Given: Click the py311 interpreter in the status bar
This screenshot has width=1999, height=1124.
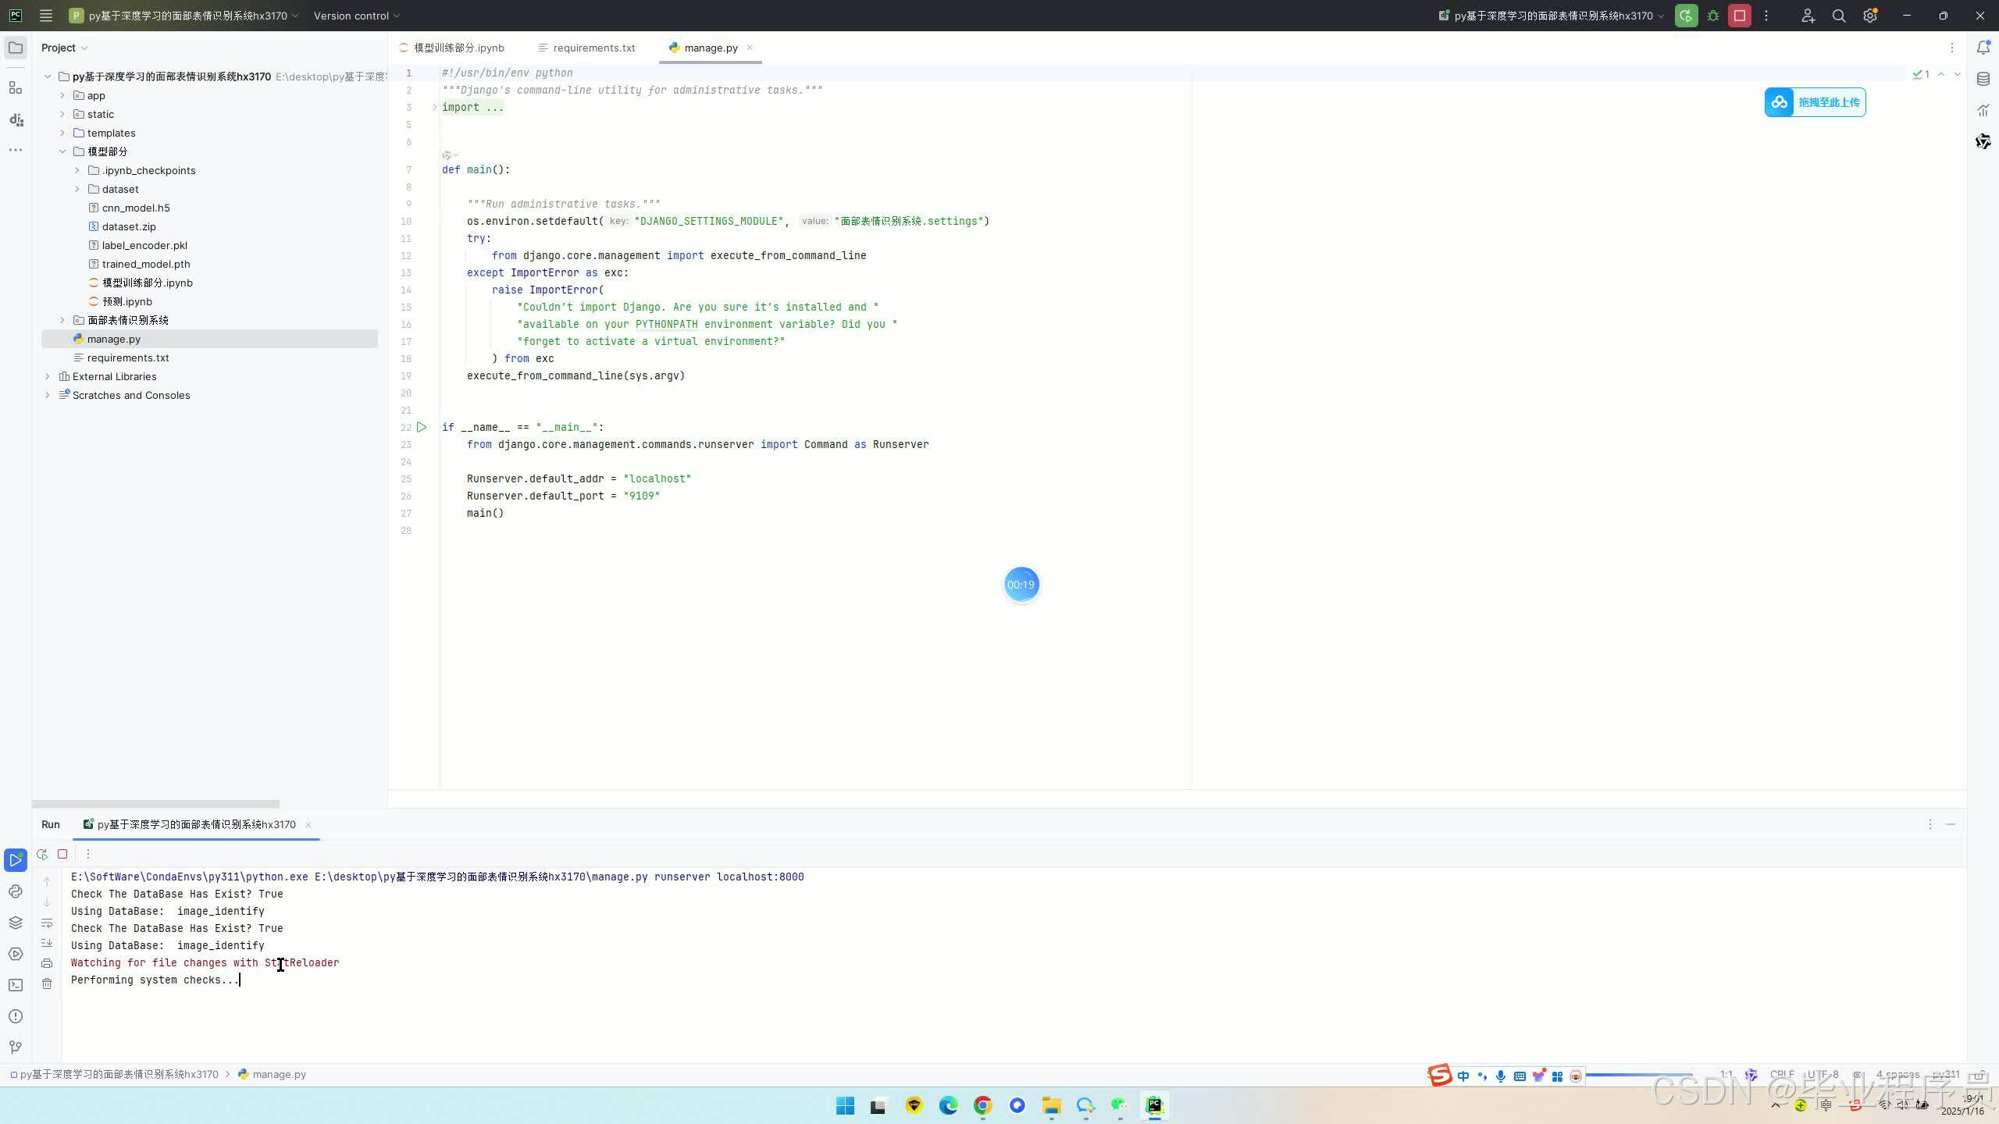Looking at the screenshot, I should [1946, 1074].
